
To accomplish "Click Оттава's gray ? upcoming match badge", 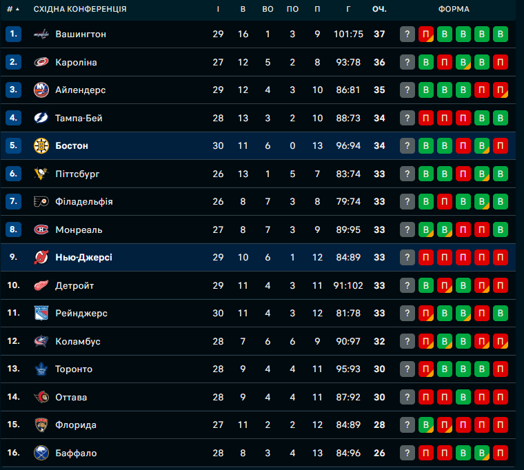I will pos(407,397).
